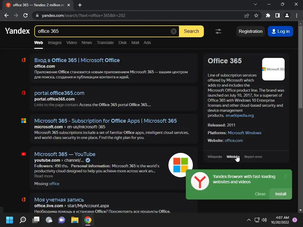
Task: Open the Extensions puzzle icon
Action: (x=268, y=15)
